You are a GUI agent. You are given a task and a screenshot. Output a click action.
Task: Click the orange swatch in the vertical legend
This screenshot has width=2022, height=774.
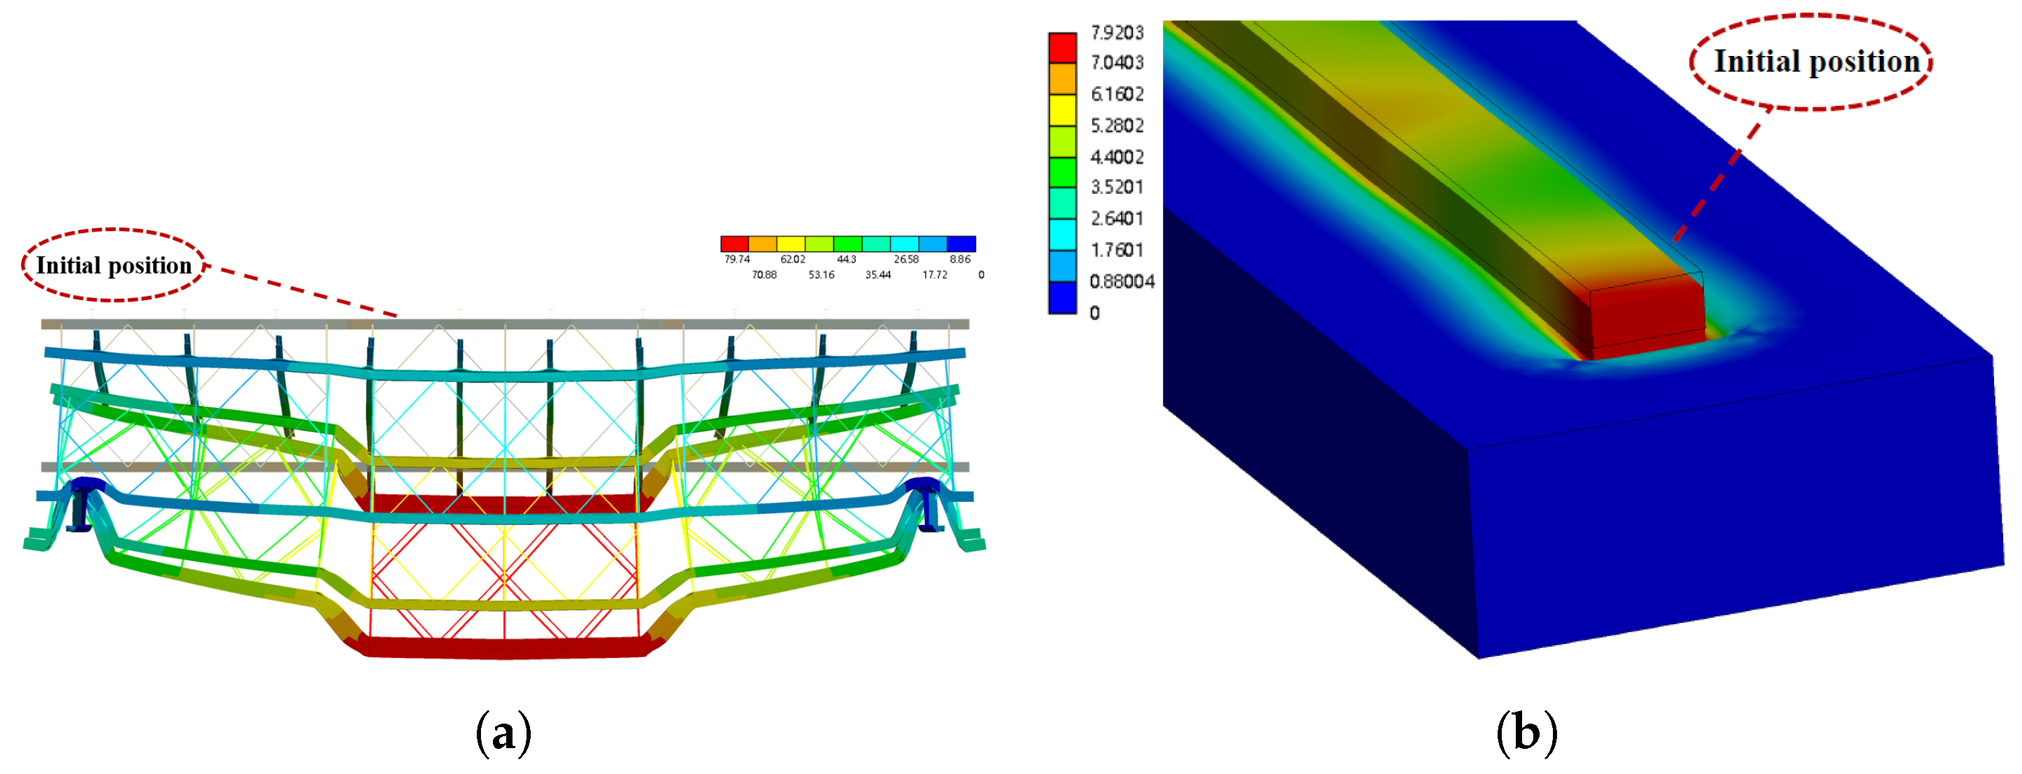click(1062, 78)
